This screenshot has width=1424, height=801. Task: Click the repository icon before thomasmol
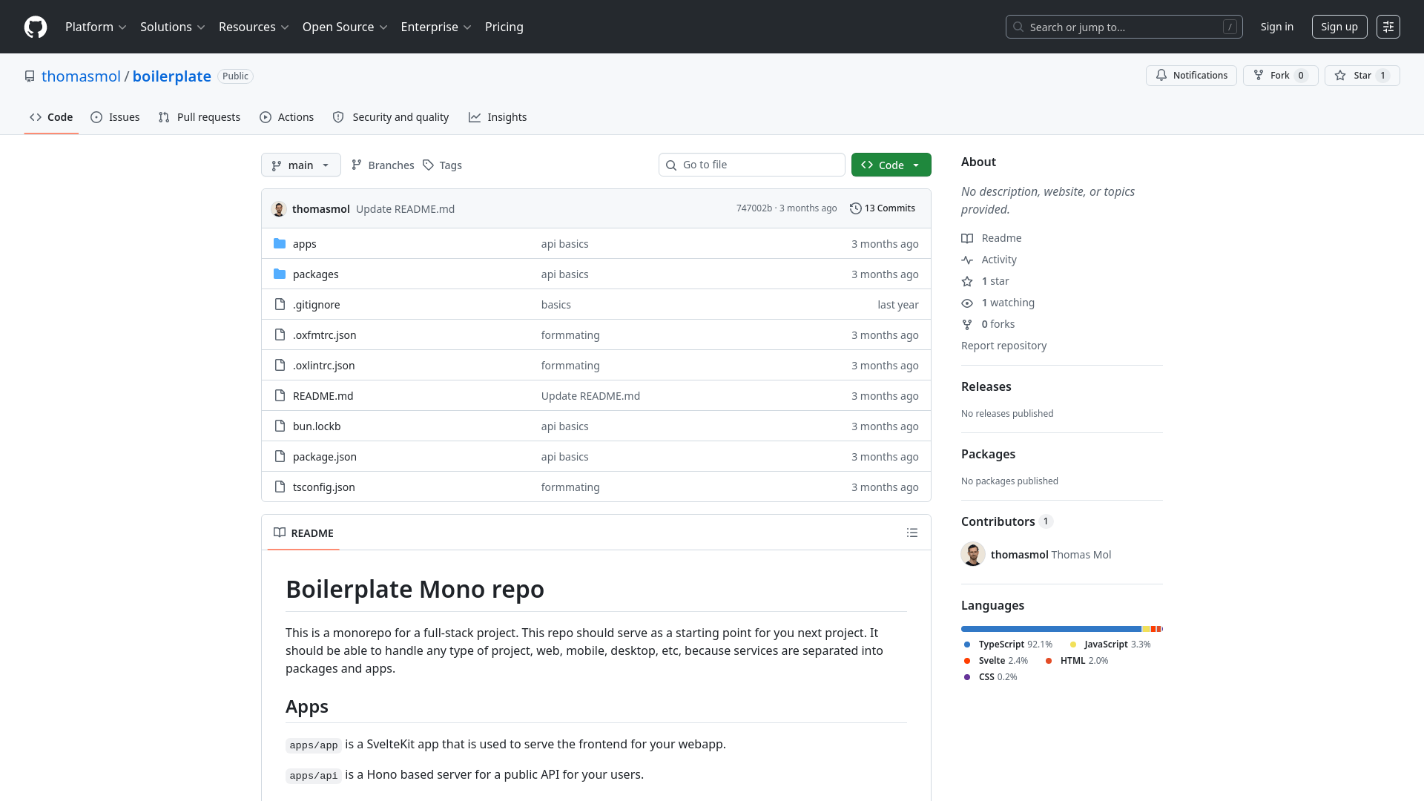pos(30,76)
